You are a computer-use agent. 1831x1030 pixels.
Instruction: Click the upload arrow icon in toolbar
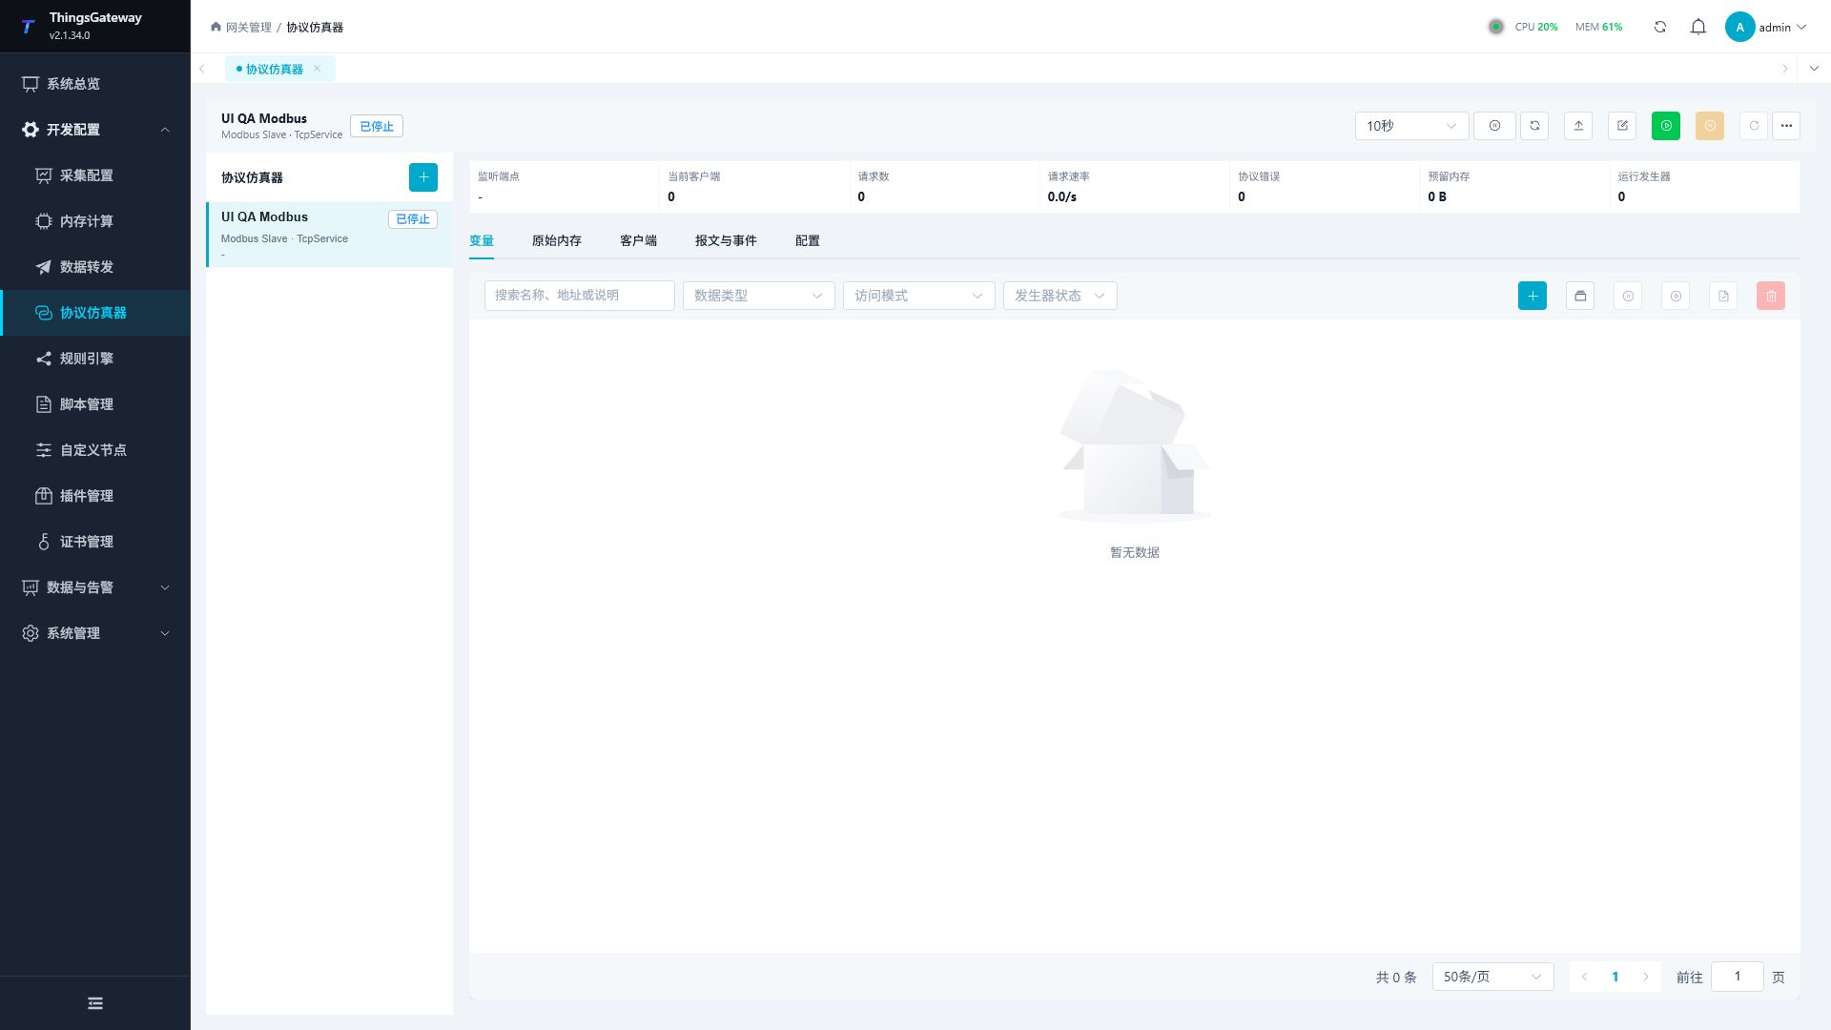pyautogui.click(x=1578, y=126)
